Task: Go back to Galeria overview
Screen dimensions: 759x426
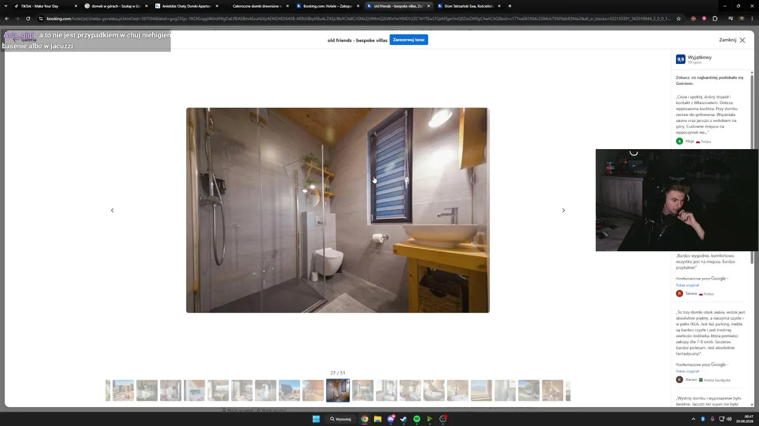Action: tap(25, 40)
